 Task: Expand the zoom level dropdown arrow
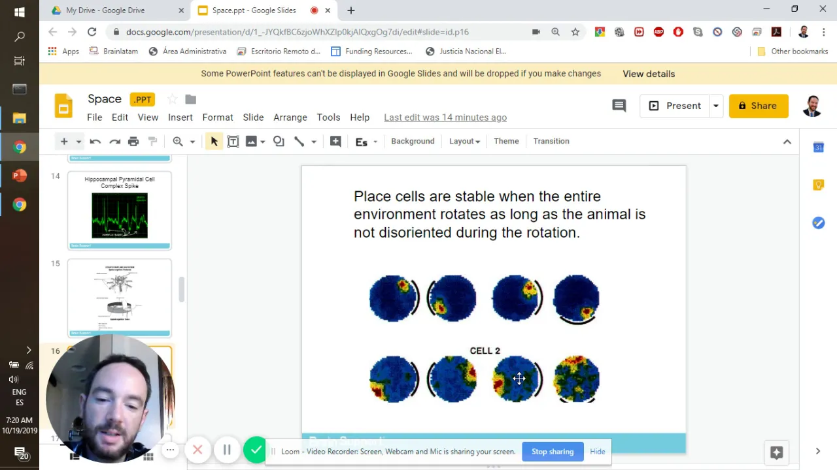pyautogui.click(x=192, y=142)
